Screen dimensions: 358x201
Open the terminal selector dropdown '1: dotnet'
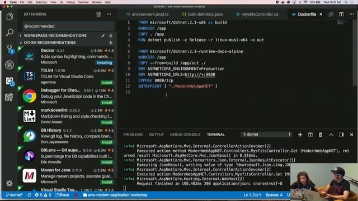tap(266, 135)
